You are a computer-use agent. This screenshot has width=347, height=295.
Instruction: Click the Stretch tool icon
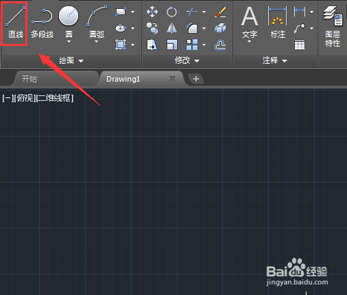(152, 45)
